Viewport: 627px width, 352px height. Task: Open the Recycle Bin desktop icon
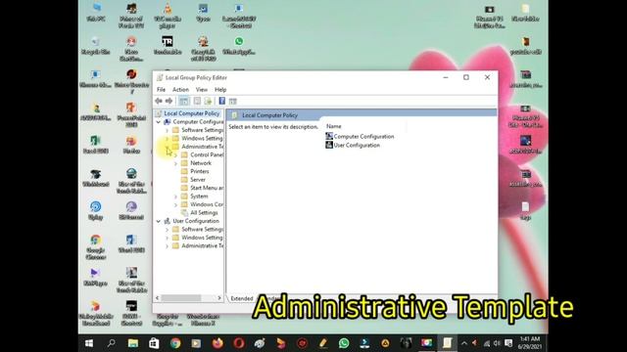[96, 46]
